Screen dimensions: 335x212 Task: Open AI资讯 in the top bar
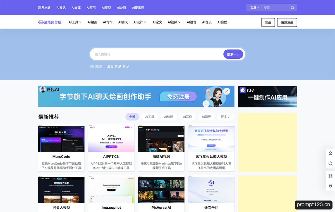pos(61,8)
